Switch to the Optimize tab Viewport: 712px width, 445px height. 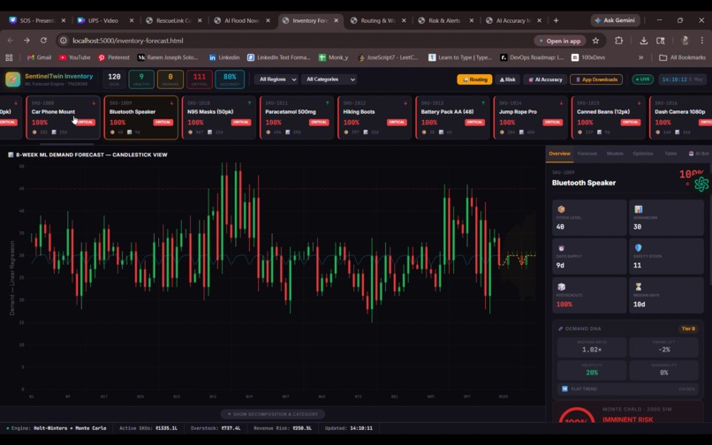[643, 154]
